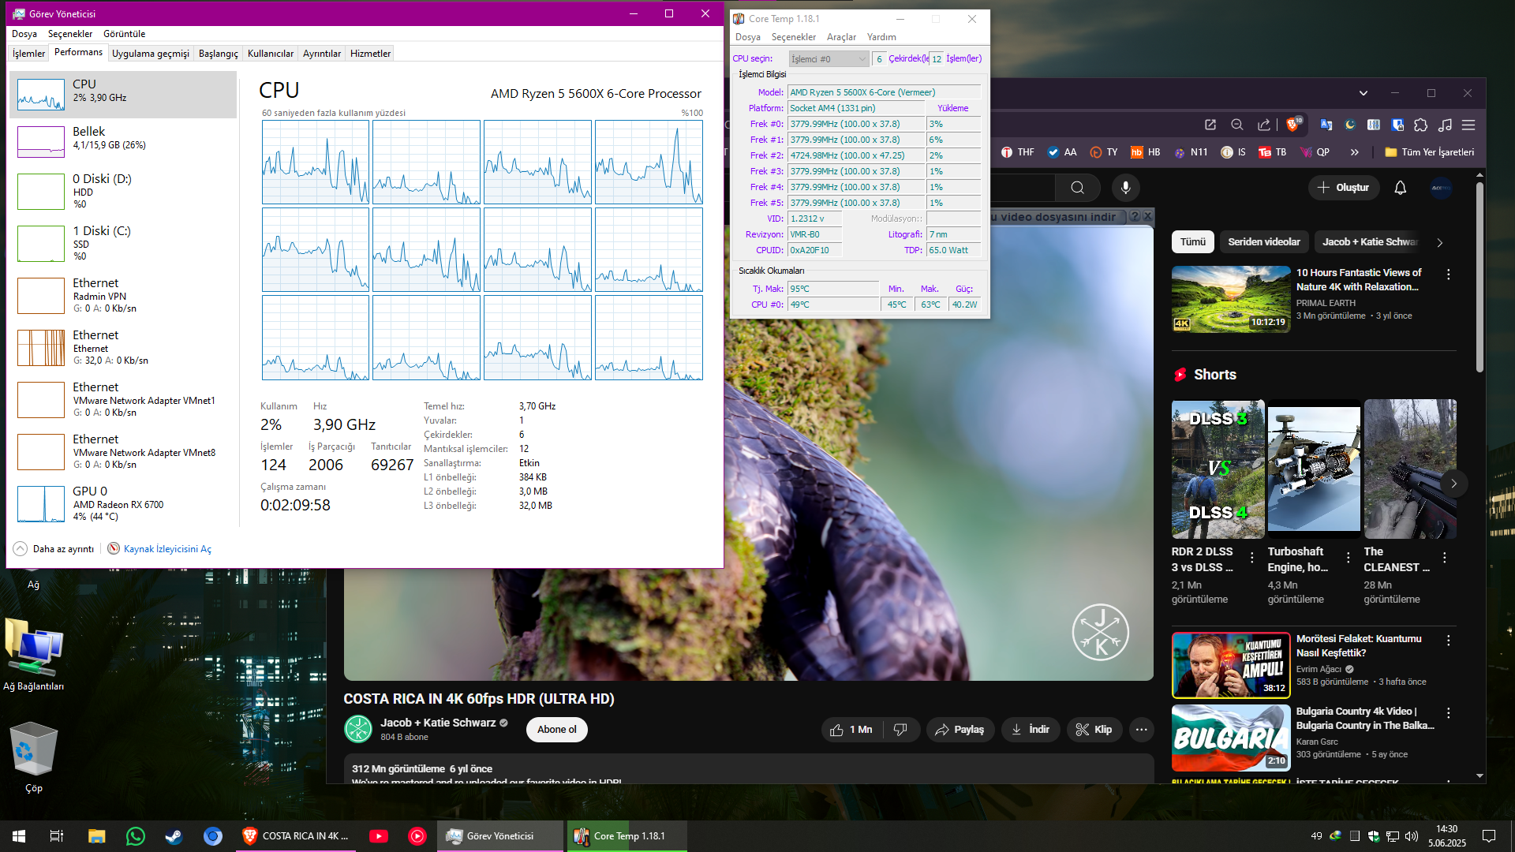
Task: Open the Araçlar menu in Core Temp
Action: (x=840, y=37)
